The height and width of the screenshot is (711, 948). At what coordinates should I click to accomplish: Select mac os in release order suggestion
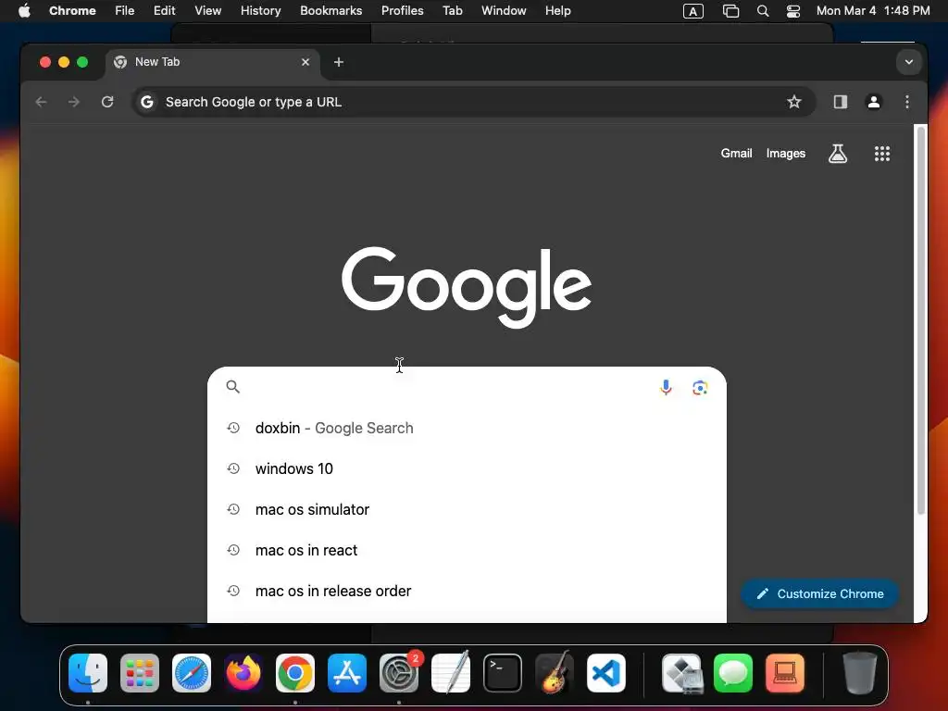click(467, 591)
